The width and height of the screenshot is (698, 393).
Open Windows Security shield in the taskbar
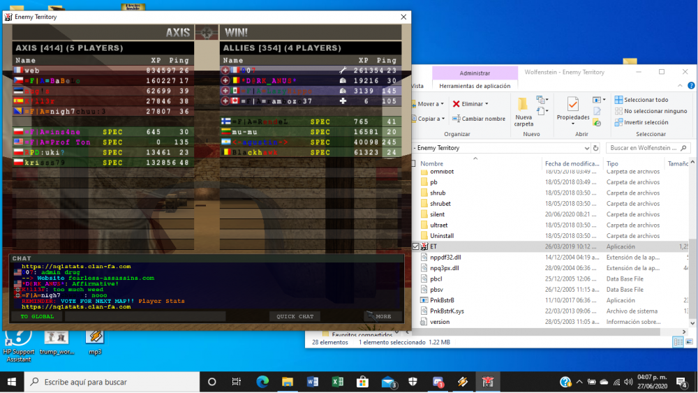413,382
